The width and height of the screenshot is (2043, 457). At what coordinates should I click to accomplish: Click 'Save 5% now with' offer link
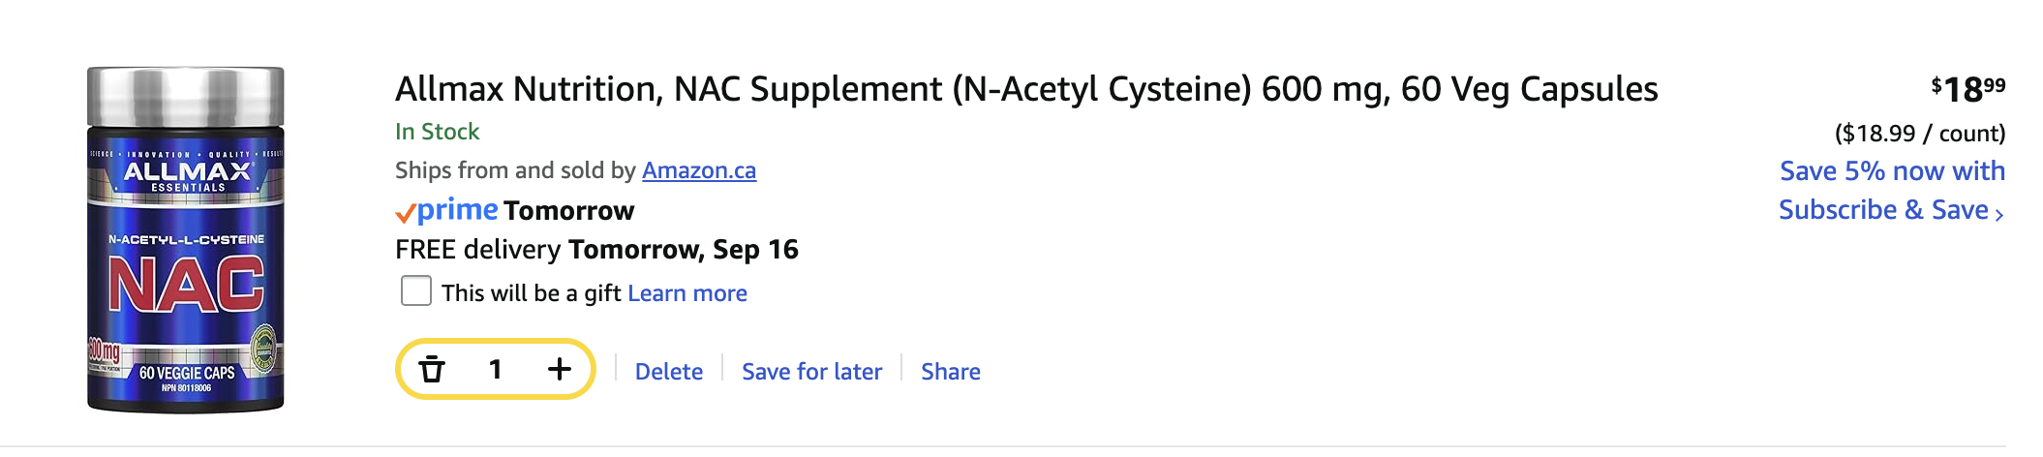click(1892, 171)
